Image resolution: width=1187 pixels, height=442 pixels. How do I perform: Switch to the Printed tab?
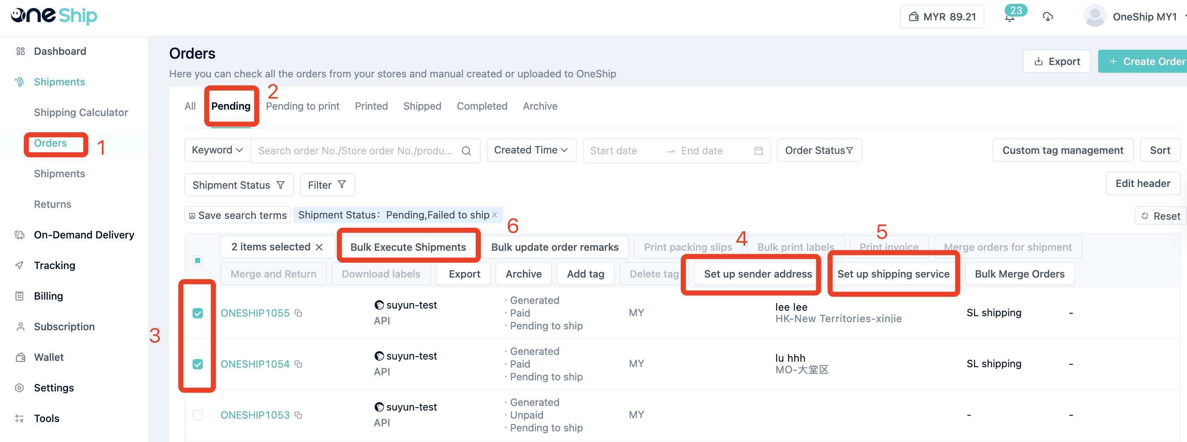click(x=371, y=106)
